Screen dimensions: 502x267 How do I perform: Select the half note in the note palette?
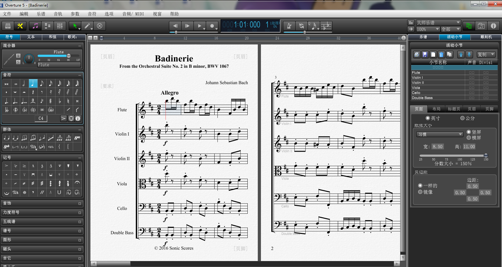pyautogui.click(x=24, y=84)
